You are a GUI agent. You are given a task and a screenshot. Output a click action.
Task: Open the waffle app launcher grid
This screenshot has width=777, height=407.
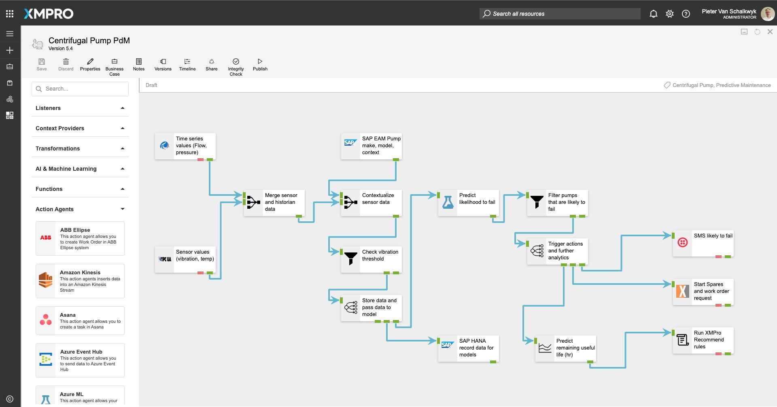click(9, 13)
